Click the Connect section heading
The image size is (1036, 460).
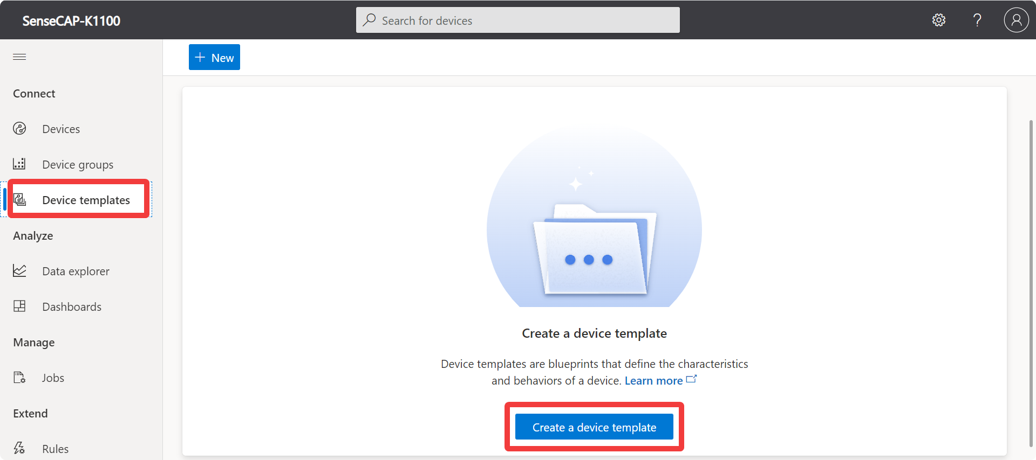point(34,94)
